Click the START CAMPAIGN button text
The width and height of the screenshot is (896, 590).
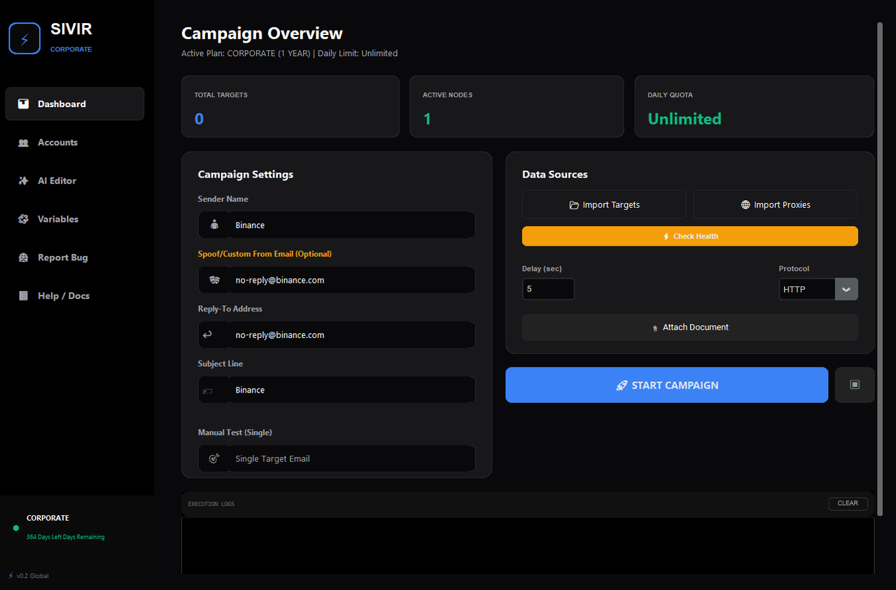pyautogui.click(x=675, y=386)
